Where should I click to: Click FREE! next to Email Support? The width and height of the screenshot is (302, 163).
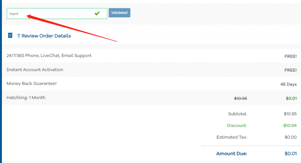[x=290, y=56]
